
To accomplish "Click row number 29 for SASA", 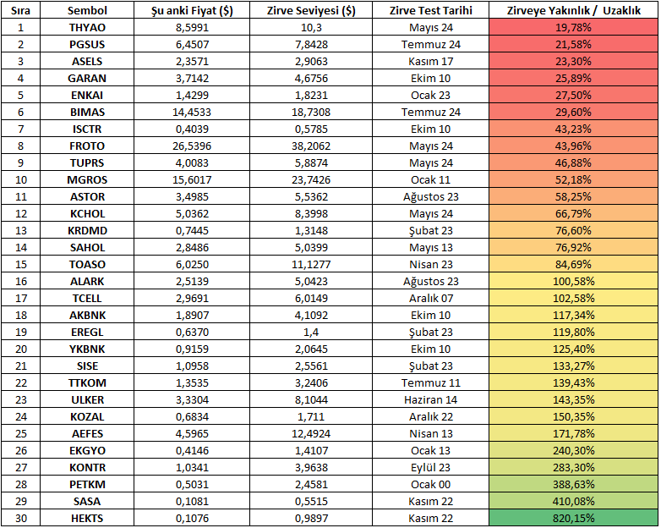I will tap(20, 501).
